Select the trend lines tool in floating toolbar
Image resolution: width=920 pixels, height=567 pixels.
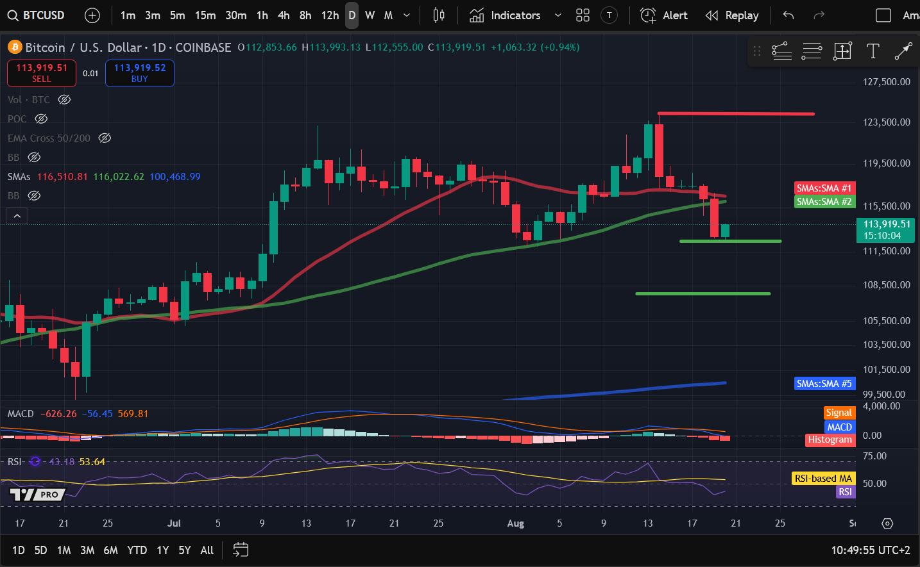click(781, 51)
